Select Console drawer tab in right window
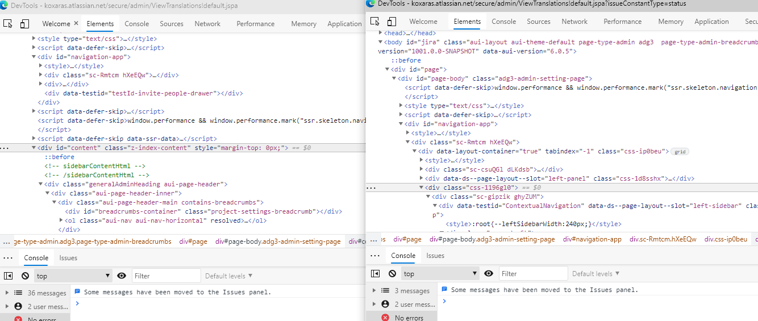 click(403, 256)
